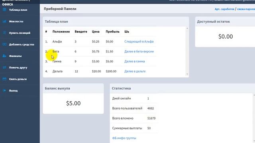This screenshot has height=143, width=255.
Task: Click the Альфа position cell
Action: coord(57,41)
